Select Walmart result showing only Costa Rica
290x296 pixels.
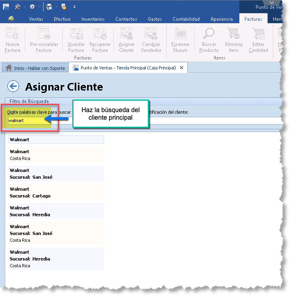point(56,155)
